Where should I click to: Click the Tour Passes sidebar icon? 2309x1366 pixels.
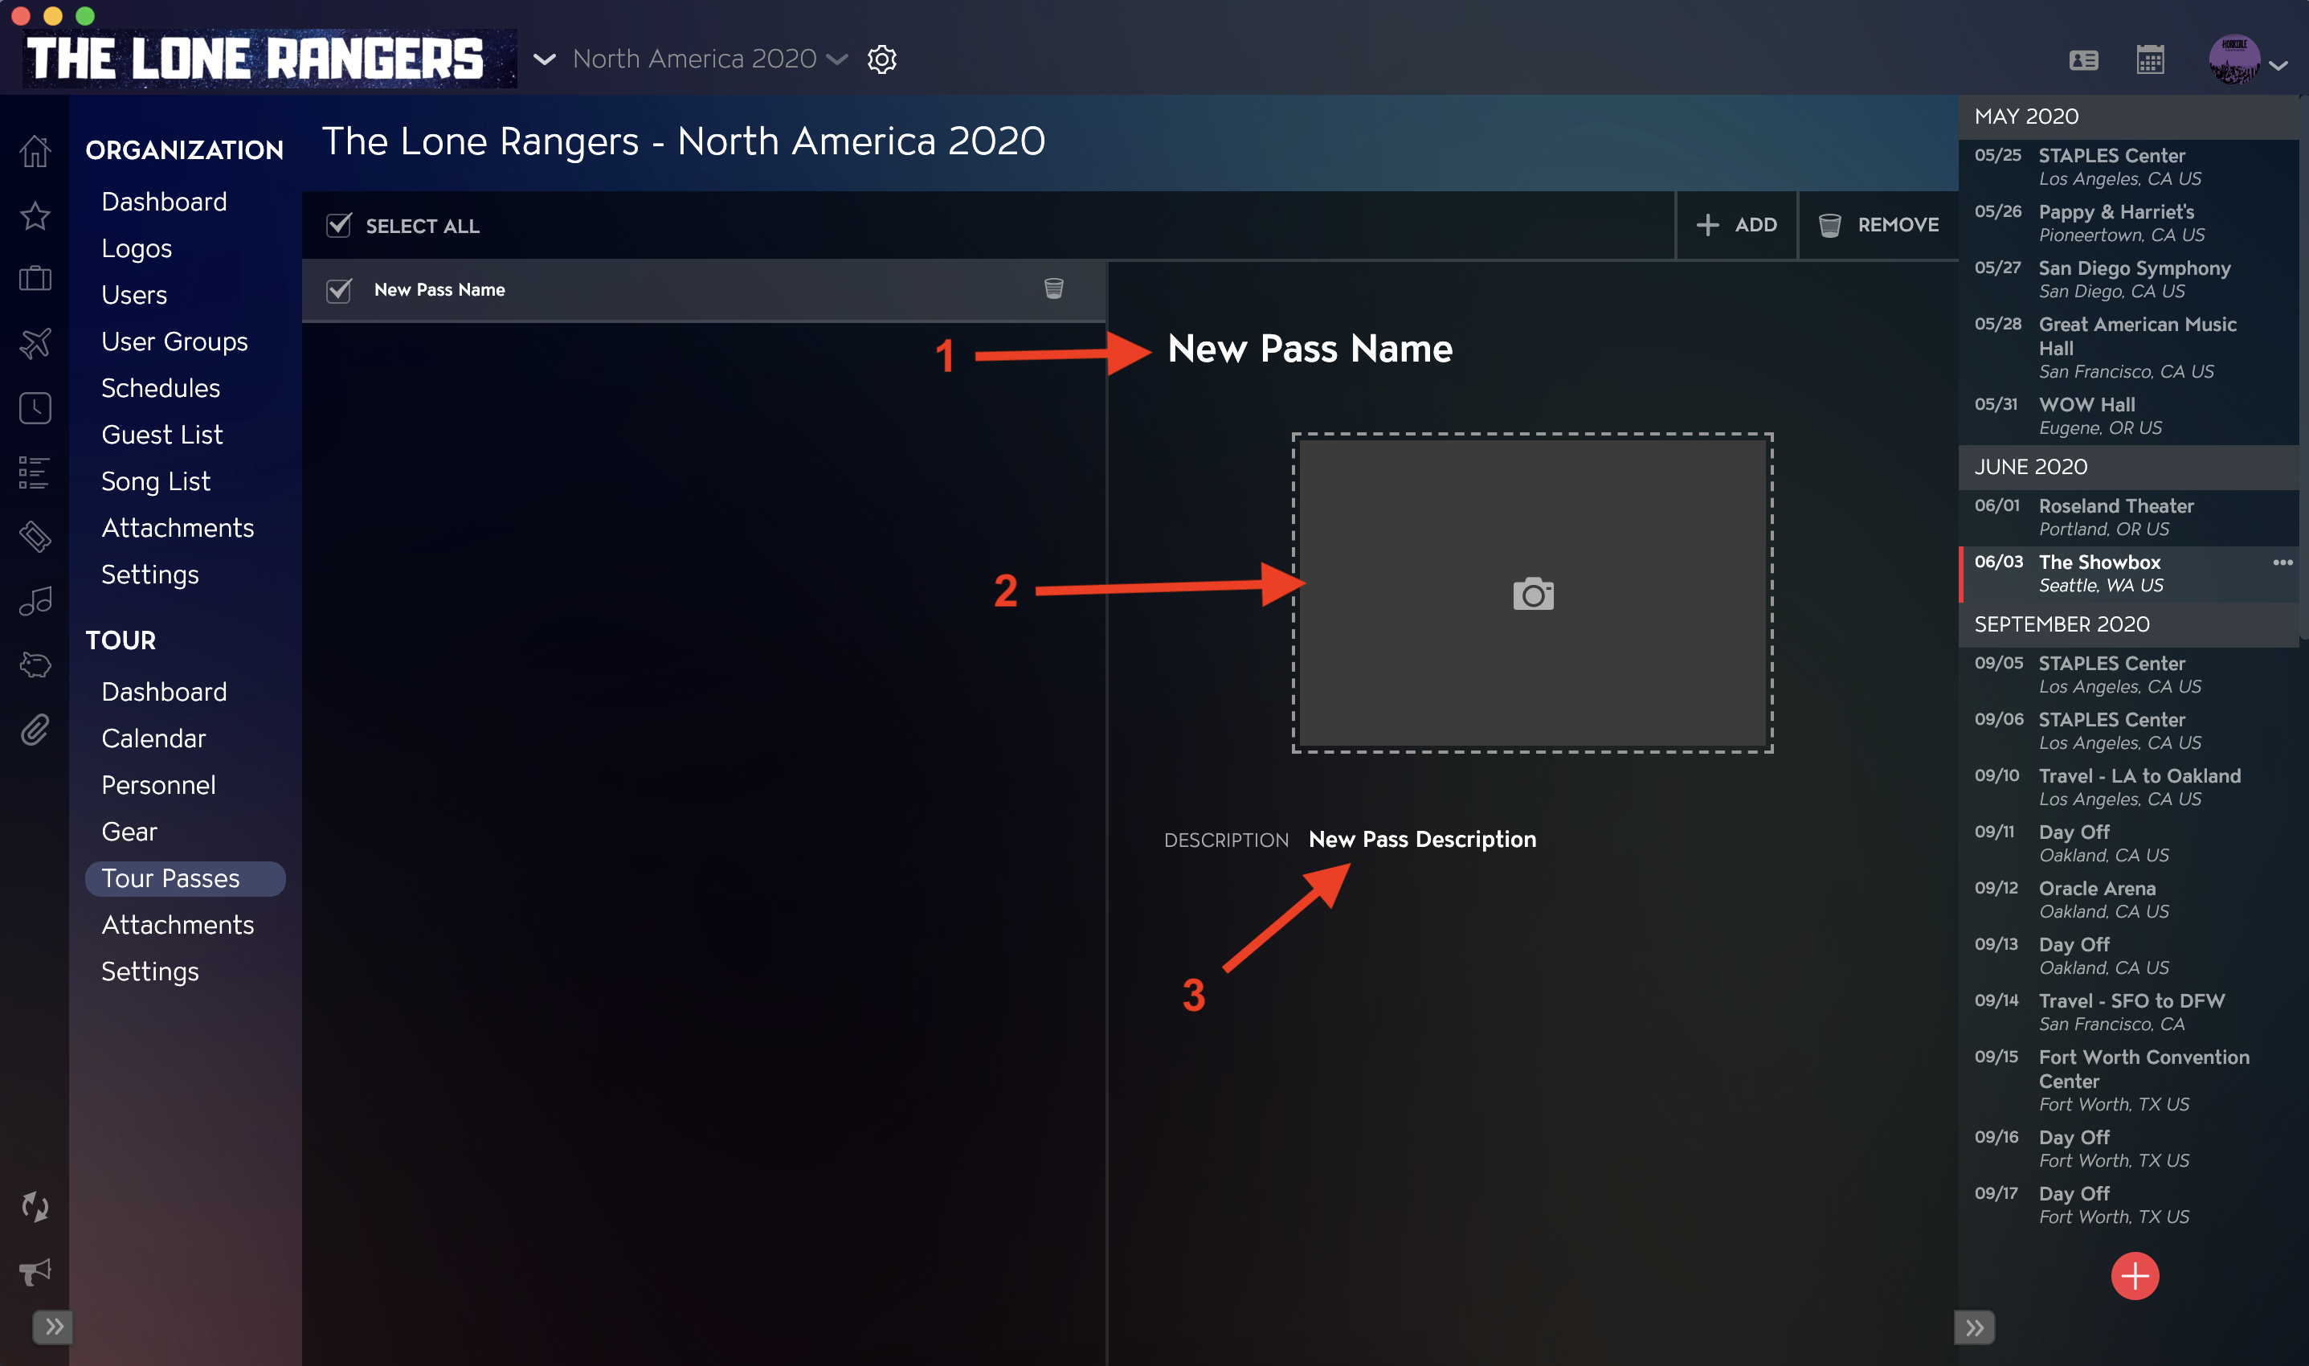(x=35, y=537)
